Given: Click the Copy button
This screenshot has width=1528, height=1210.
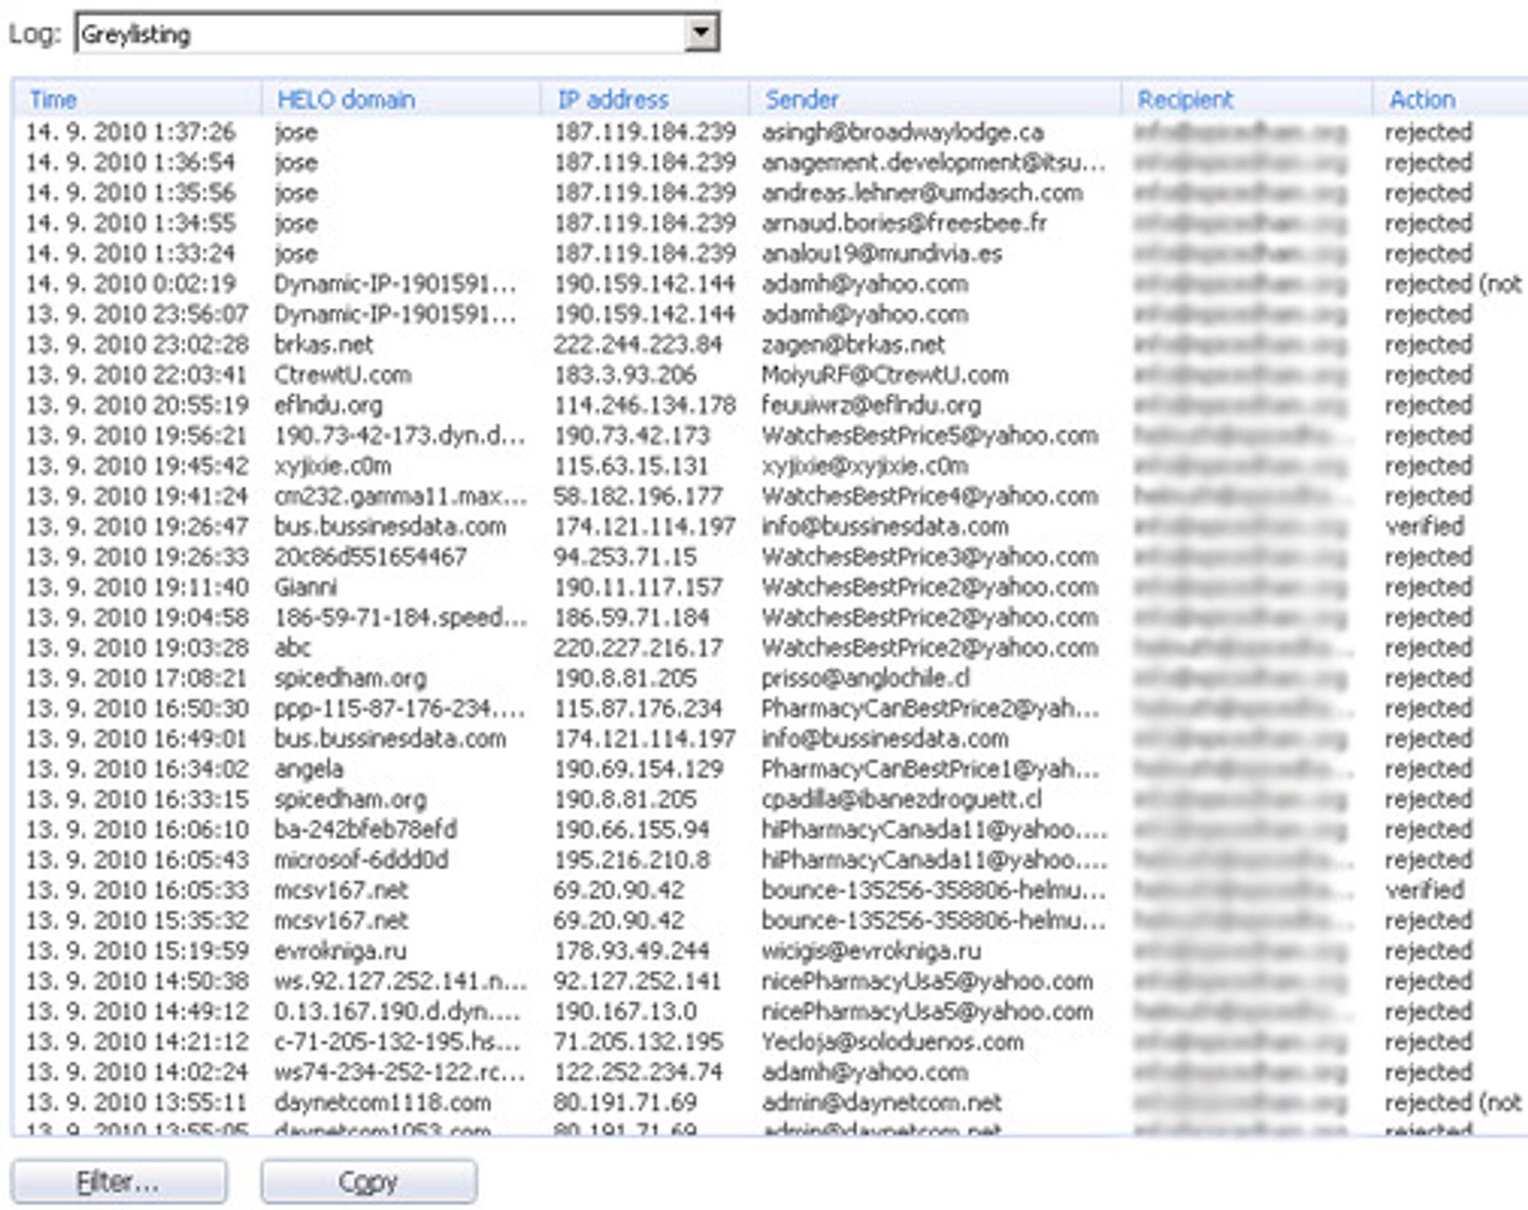Looking at the screenshot, I should 369,1182.
